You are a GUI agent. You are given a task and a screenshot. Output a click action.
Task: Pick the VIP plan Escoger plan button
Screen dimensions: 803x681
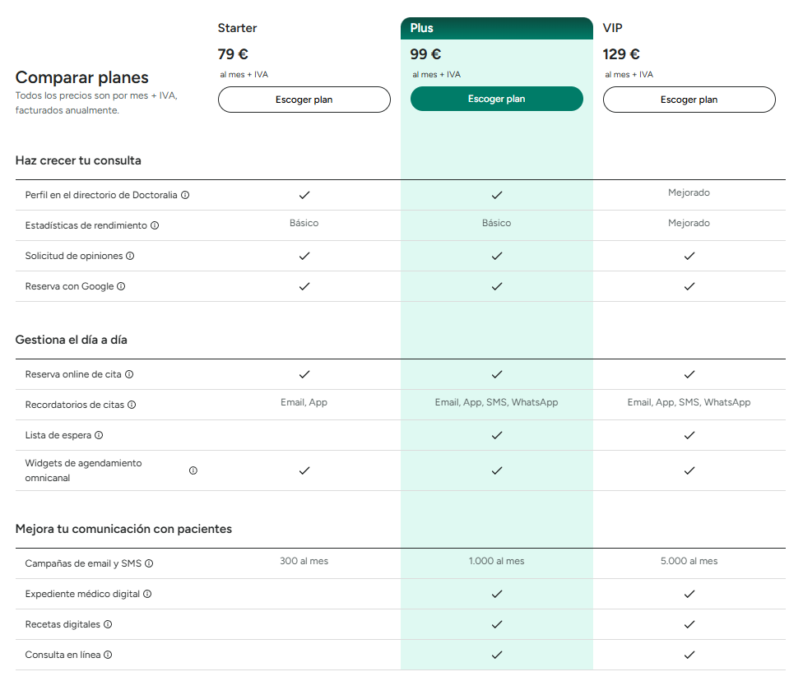click(x=689, y=100)
